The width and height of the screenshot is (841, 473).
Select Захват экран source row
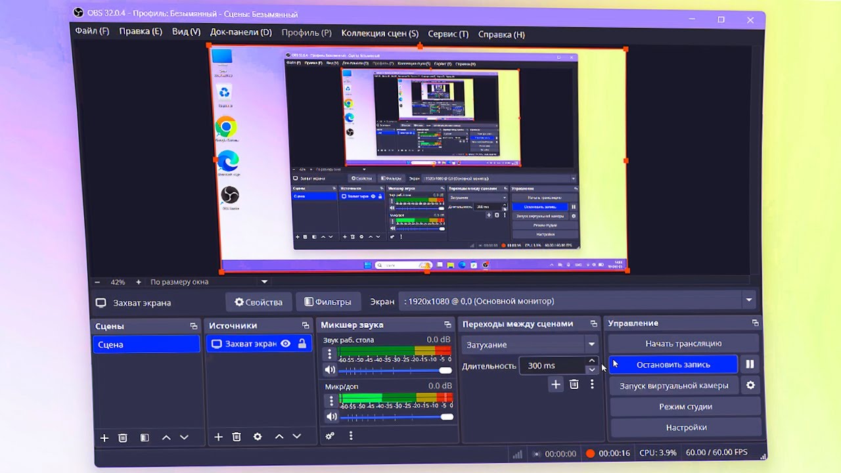259,344
